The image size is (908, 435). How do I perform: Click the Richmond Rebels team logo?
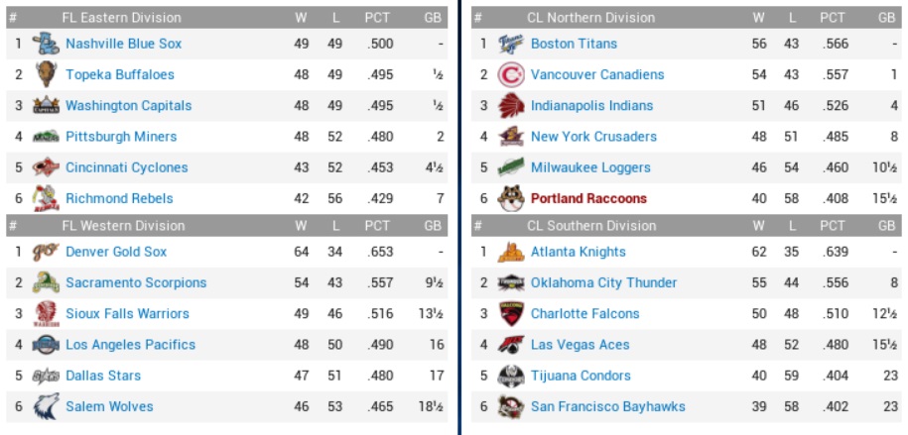point(46,198)
